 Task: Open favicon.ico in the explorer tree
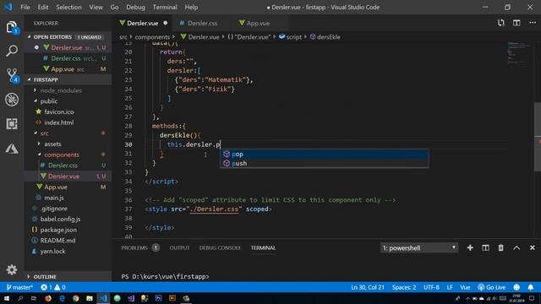pos(58,111)
